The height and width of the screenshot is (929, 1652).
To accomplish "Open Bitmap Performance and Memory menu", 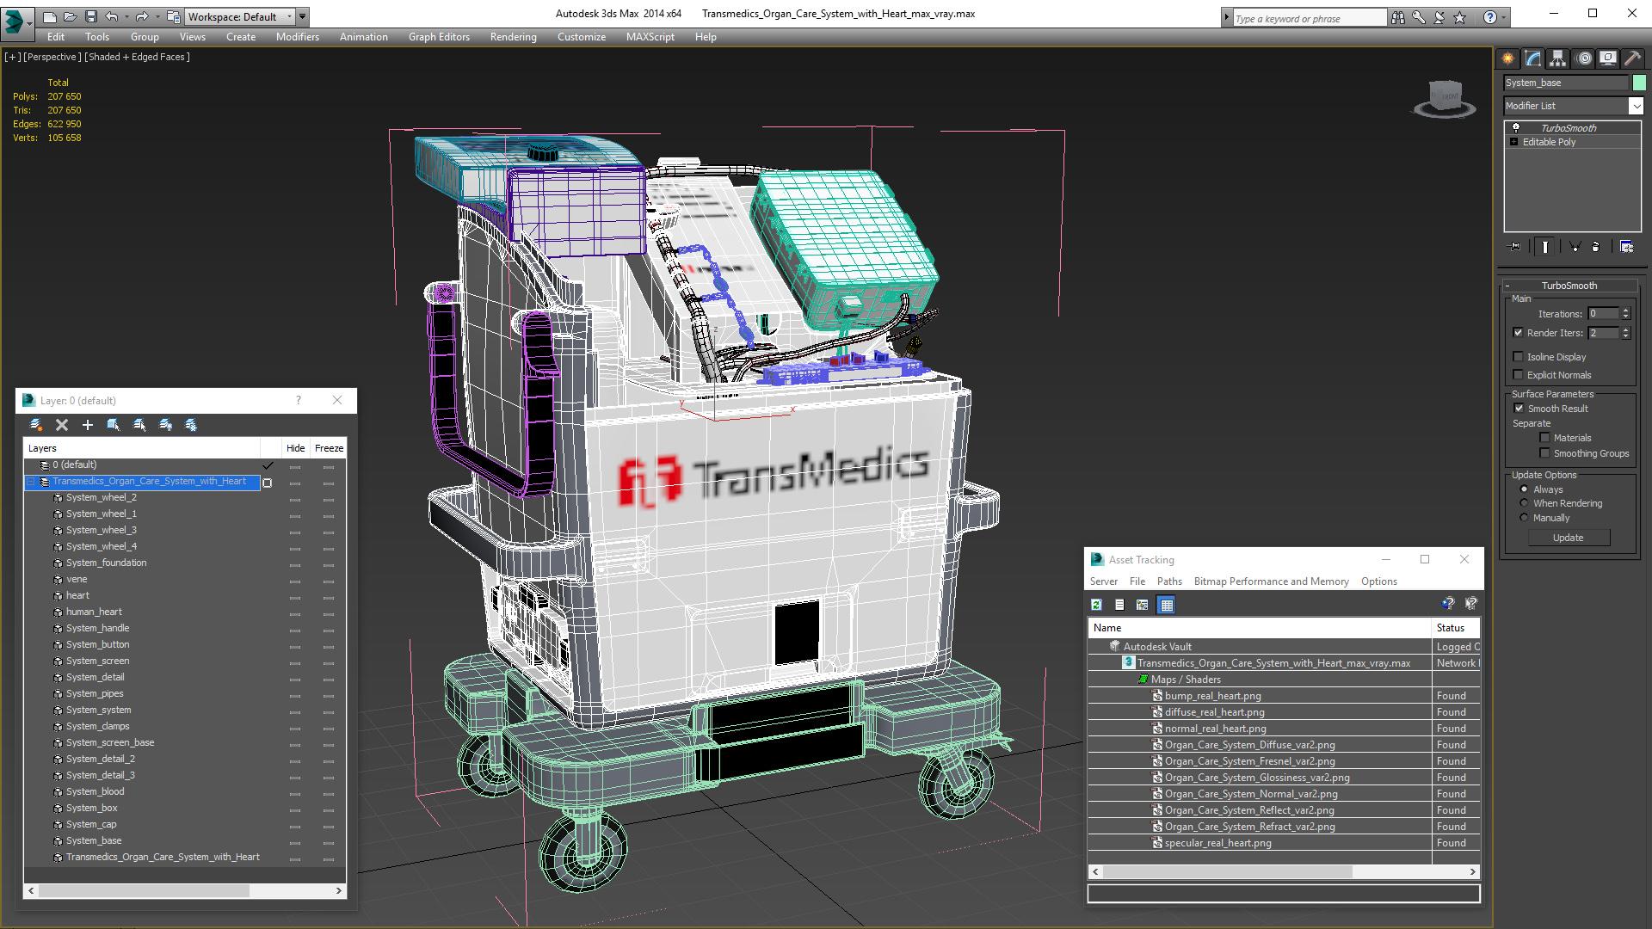I will (x=1271, y=581).
